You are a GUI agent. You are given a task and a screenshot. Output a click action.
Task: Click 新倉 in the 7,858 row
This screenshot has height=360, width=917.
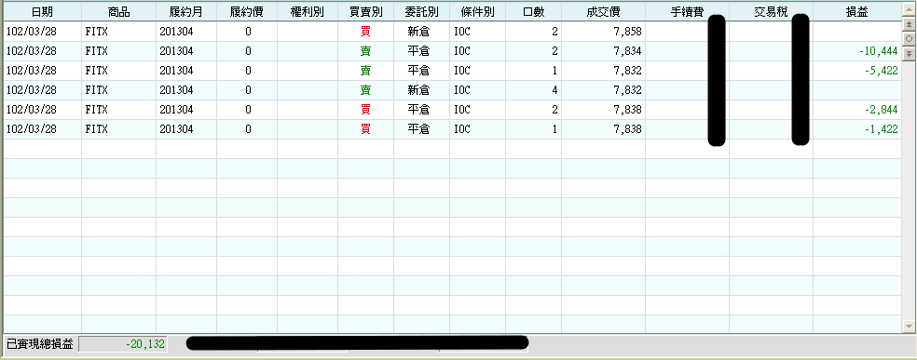(418, 32)
